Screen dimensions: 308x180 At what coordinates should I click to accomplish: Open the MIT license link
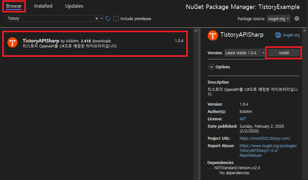243,119
